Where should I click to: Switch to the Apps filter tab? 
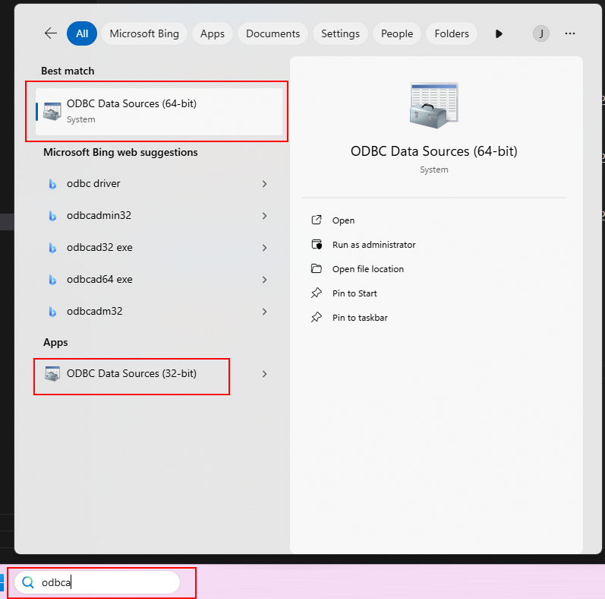[x=213, y=33]
